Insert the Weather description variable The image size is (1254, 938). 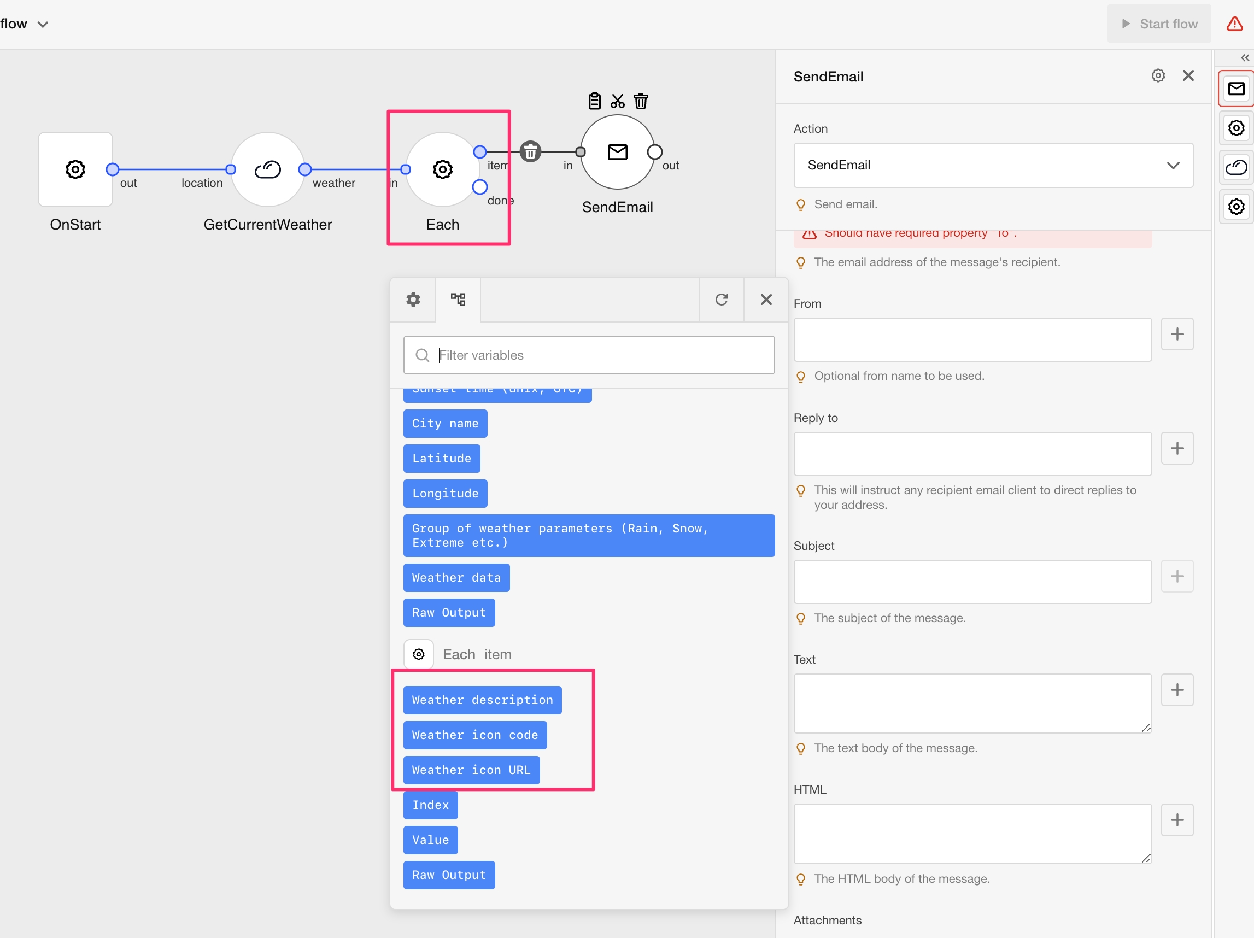pyautogui.click(x=482, y=700)
